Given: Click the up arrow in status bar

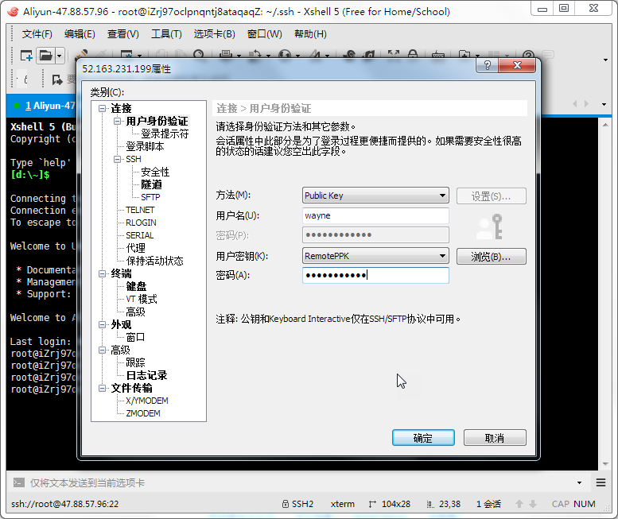Looking at the screenshot, I should tap(519, 504).
